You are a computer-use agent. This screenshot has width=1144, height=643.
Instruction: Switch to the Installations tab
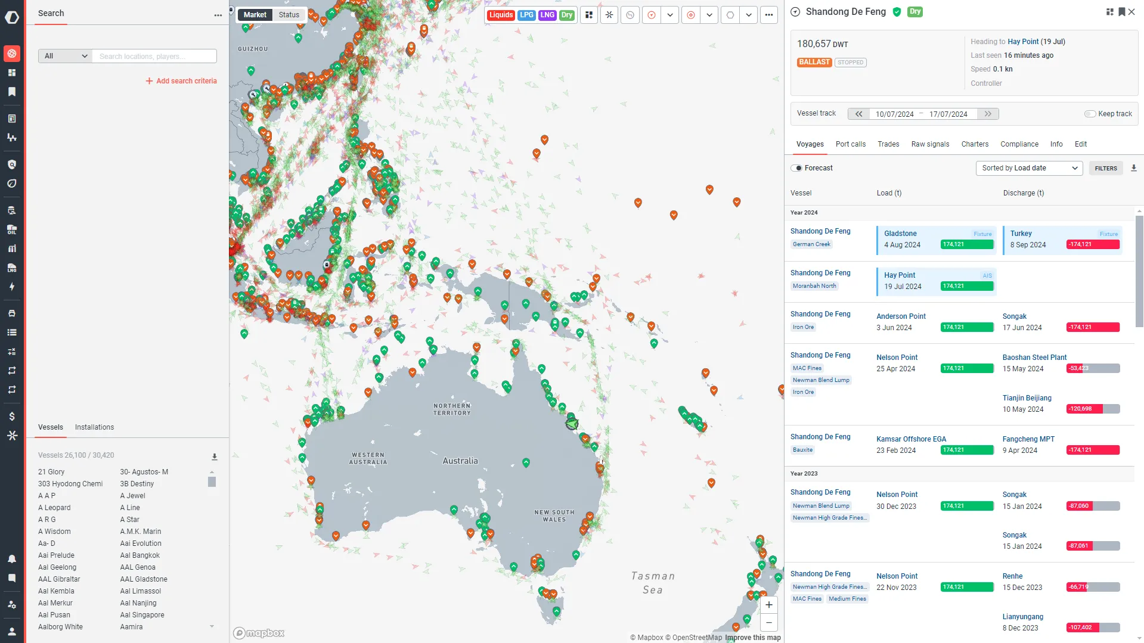(x=94, y=427)
